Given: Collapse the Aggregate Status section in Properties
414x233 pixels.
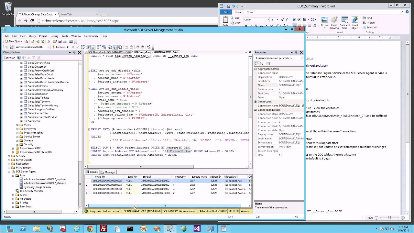Looking at the screenshot, I should click(256, 69).
